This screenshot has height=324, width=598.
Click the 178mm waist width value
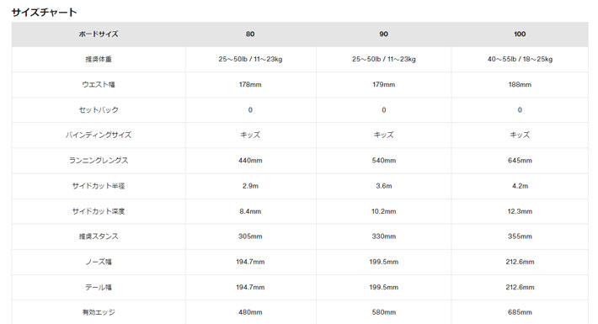click(x=250, y=84)
